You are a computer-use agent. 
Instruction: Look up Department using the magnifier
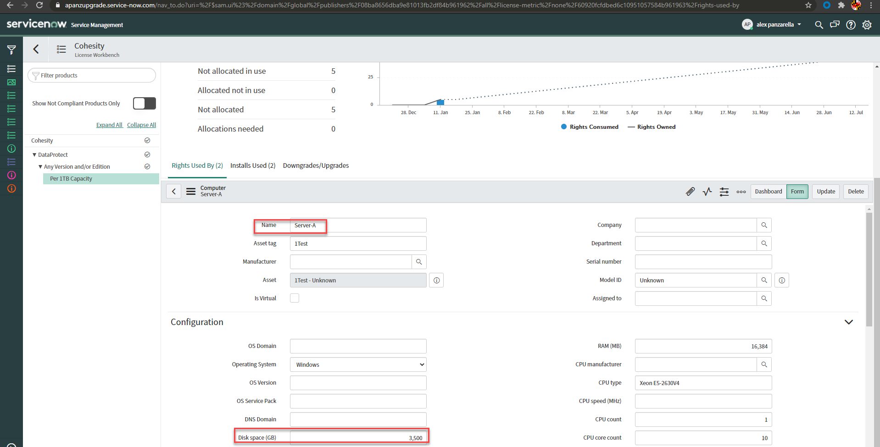point(764,243)
